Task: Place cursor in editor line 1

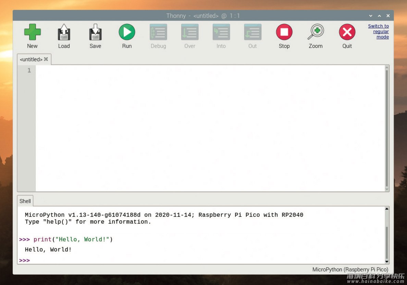Action: [210, 70]
